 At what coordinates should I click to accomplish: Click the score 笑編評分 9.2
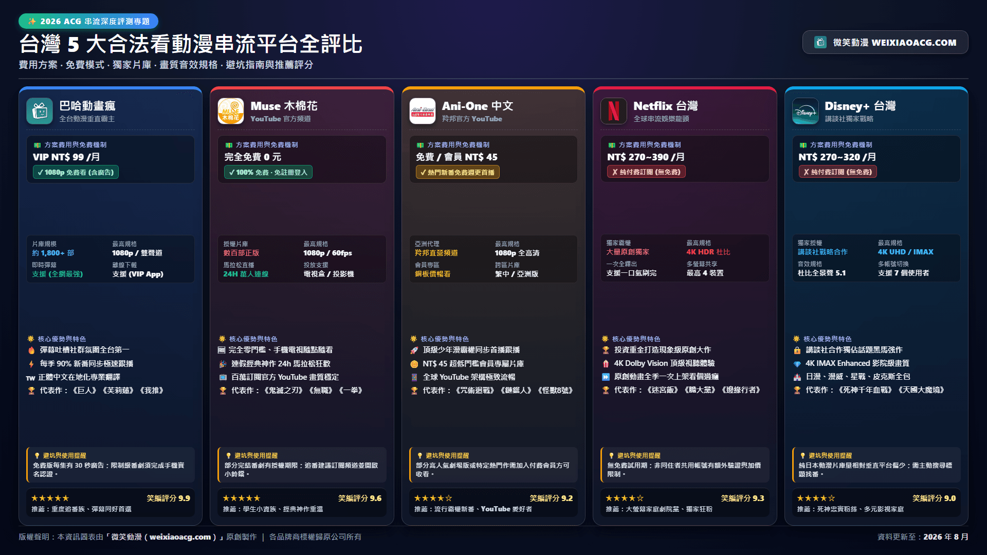pos(551,498)
